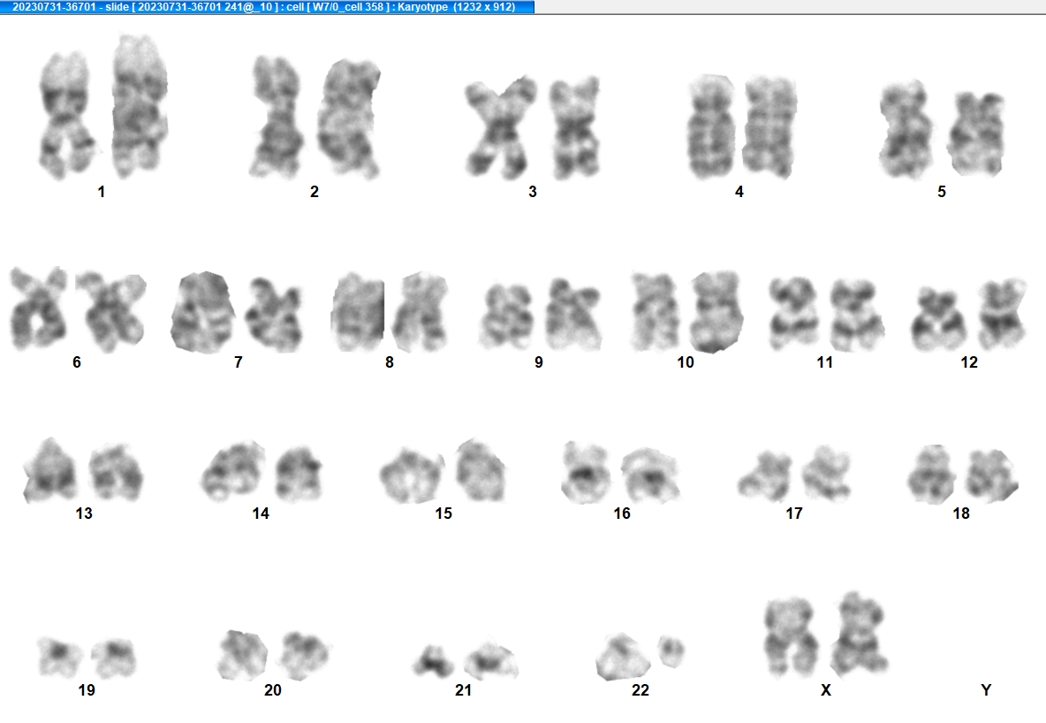
Task: Select the right homolog of chromosome 10
Action: pos(716,312)
